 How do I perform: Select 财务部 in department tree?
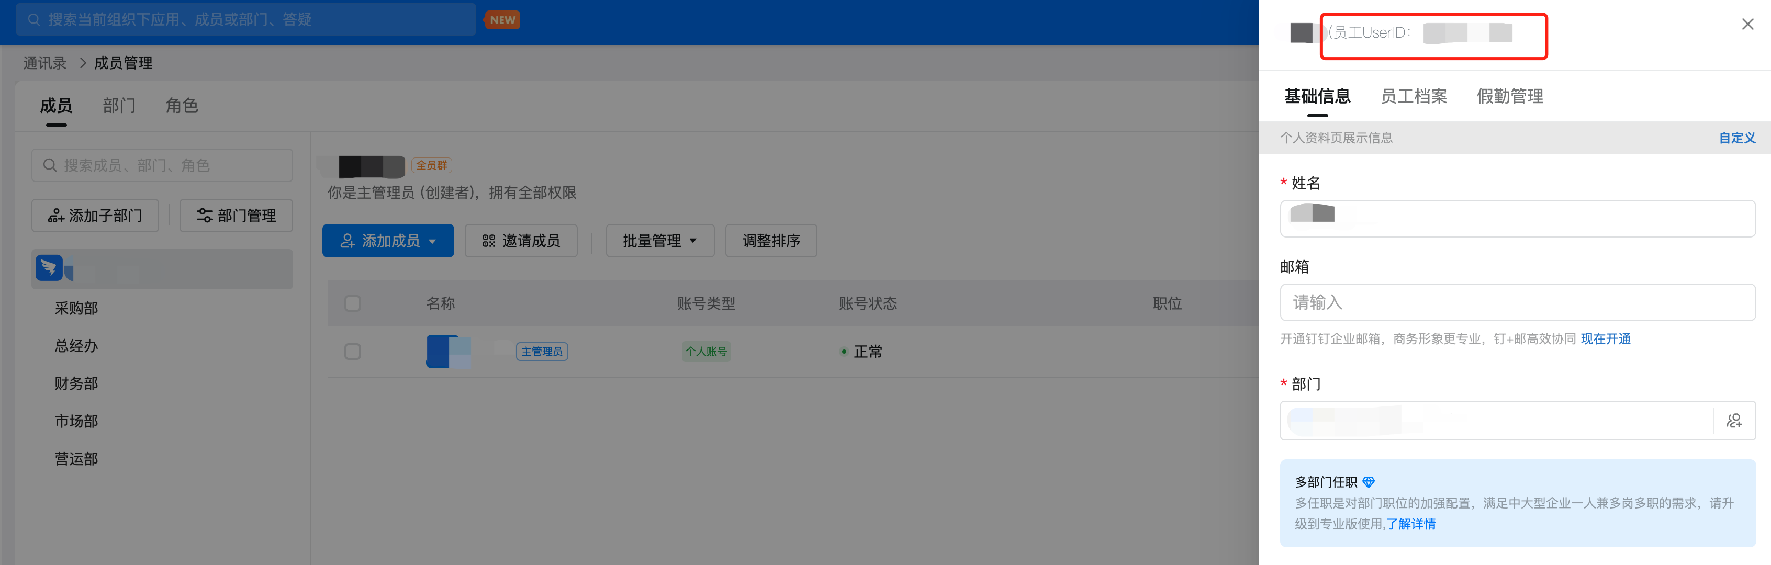pos(76,383)
